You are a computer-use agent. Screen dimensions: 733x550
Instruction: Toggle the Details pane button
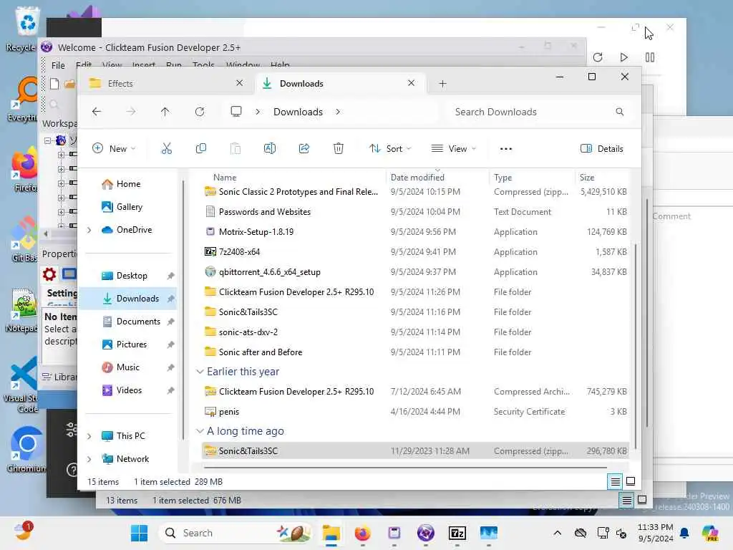point(601,149)
